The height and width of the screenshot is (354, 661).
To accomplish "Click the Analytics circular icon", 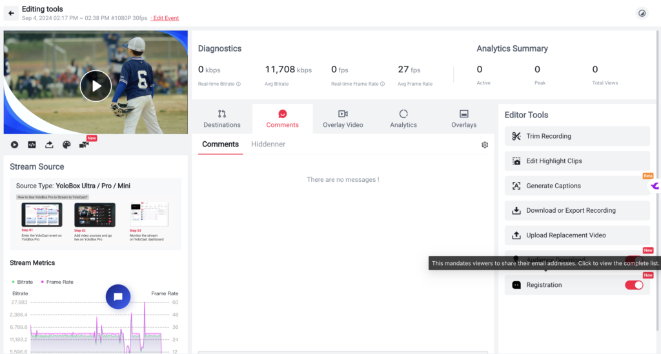I will [403, 113].
